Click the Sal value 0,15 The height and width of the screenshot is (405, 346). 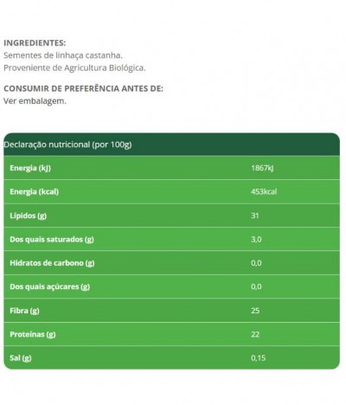(259, 358)
